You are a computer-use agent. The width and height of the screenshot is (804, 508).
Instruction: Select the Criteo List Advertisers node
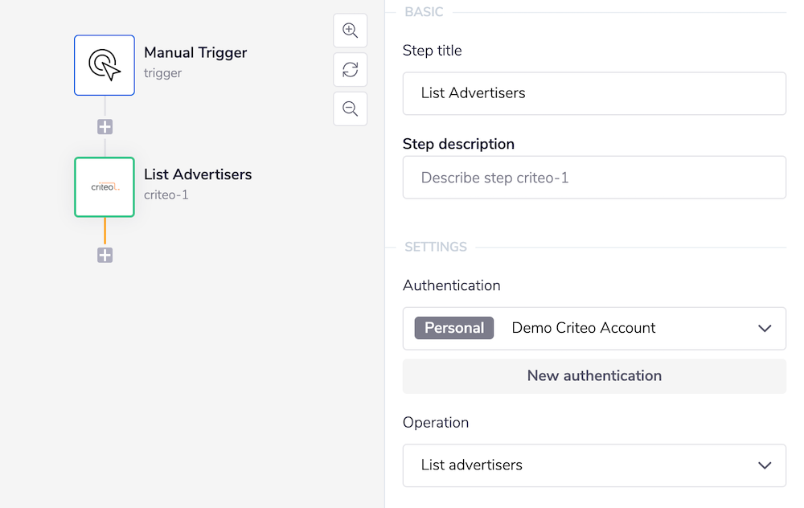coord(104,186)
